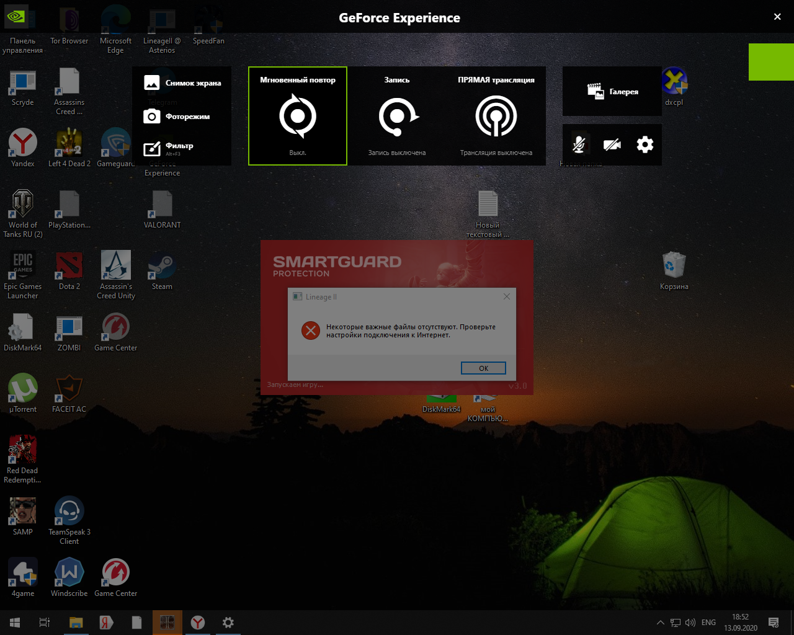Open the notification center icon
The width and height of the screenshot is (794, 635).
click(x=774, y=623)
